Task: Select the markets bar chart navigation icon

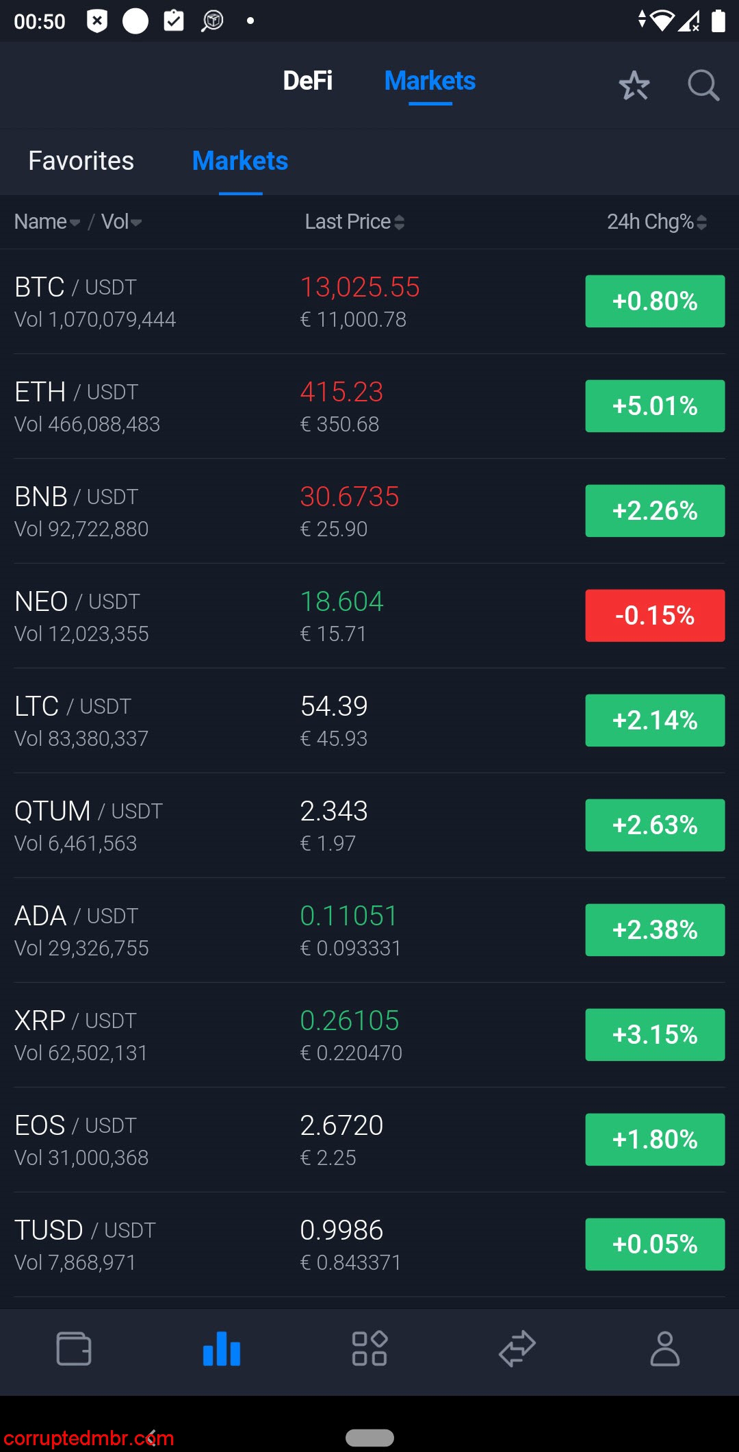Action: pyautogui.click(x=222, y=1349)
